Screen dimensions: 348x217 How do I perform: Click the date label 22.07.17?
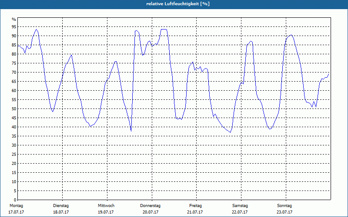(240, 212)
